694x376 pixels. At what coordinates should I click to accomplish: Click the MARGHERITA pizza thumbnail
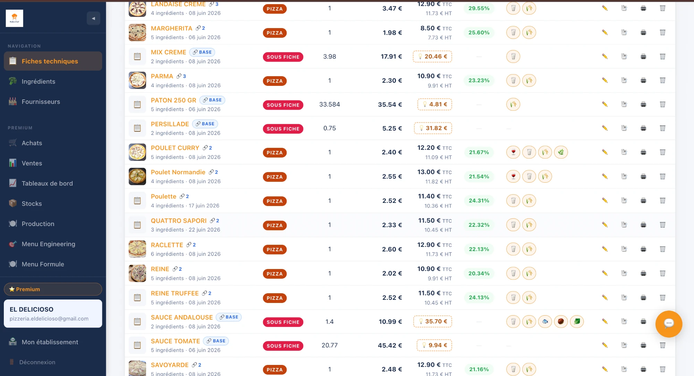(x=137, y=33)
